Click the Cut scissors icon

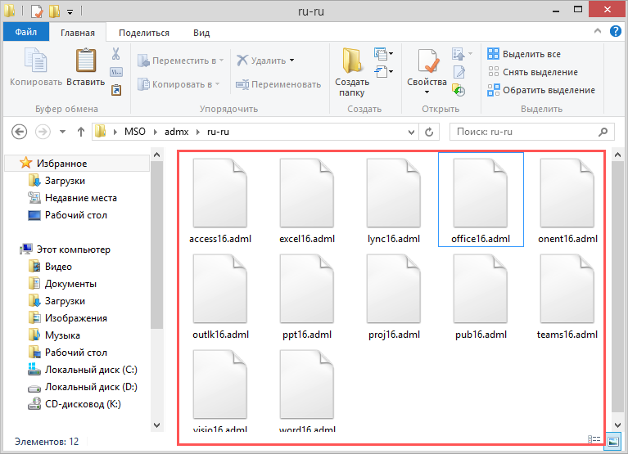coord(115,54)
